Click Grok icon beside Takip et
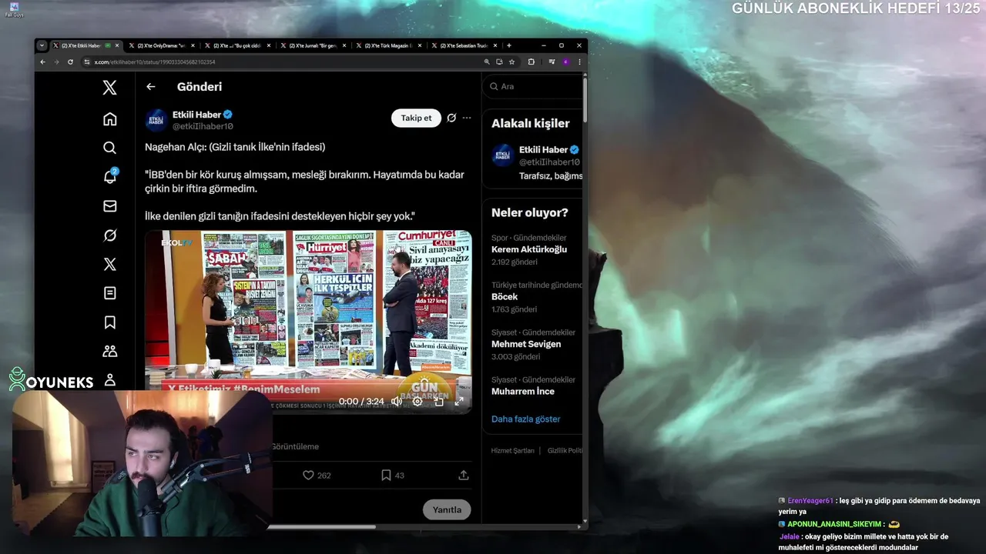The width and height of the screenshot is (986, 554). tap(451, 118)
